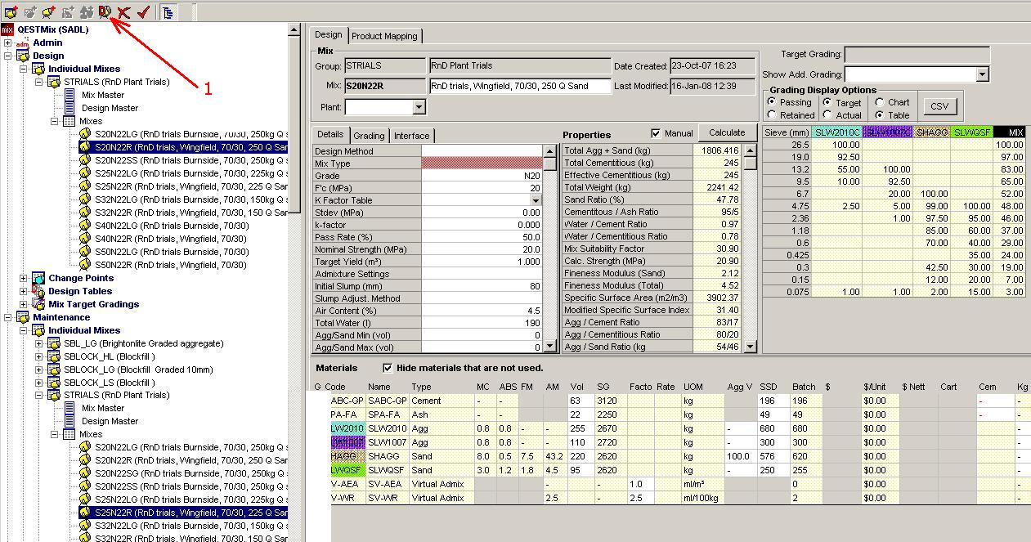Toggle 'Hide materials that are not used' checkbox
The image size is (1031, 542).
click(x=388, y=368)
